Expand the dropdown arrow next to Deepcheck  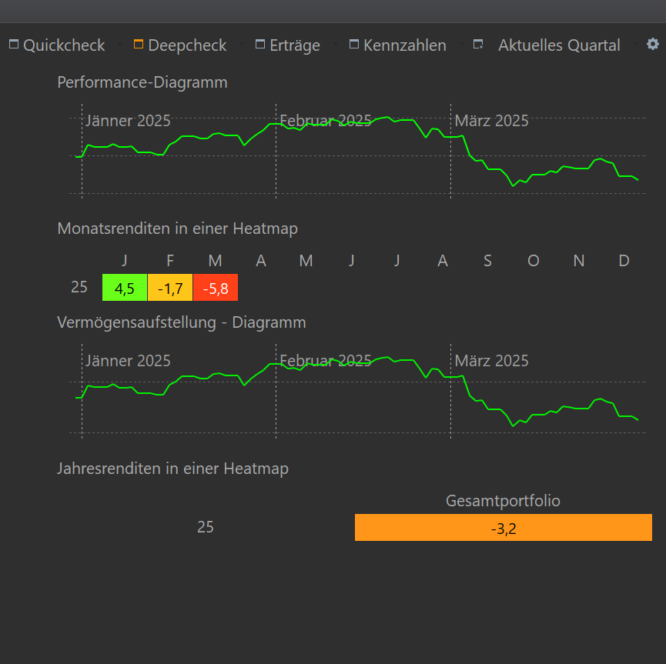(241, 43)
